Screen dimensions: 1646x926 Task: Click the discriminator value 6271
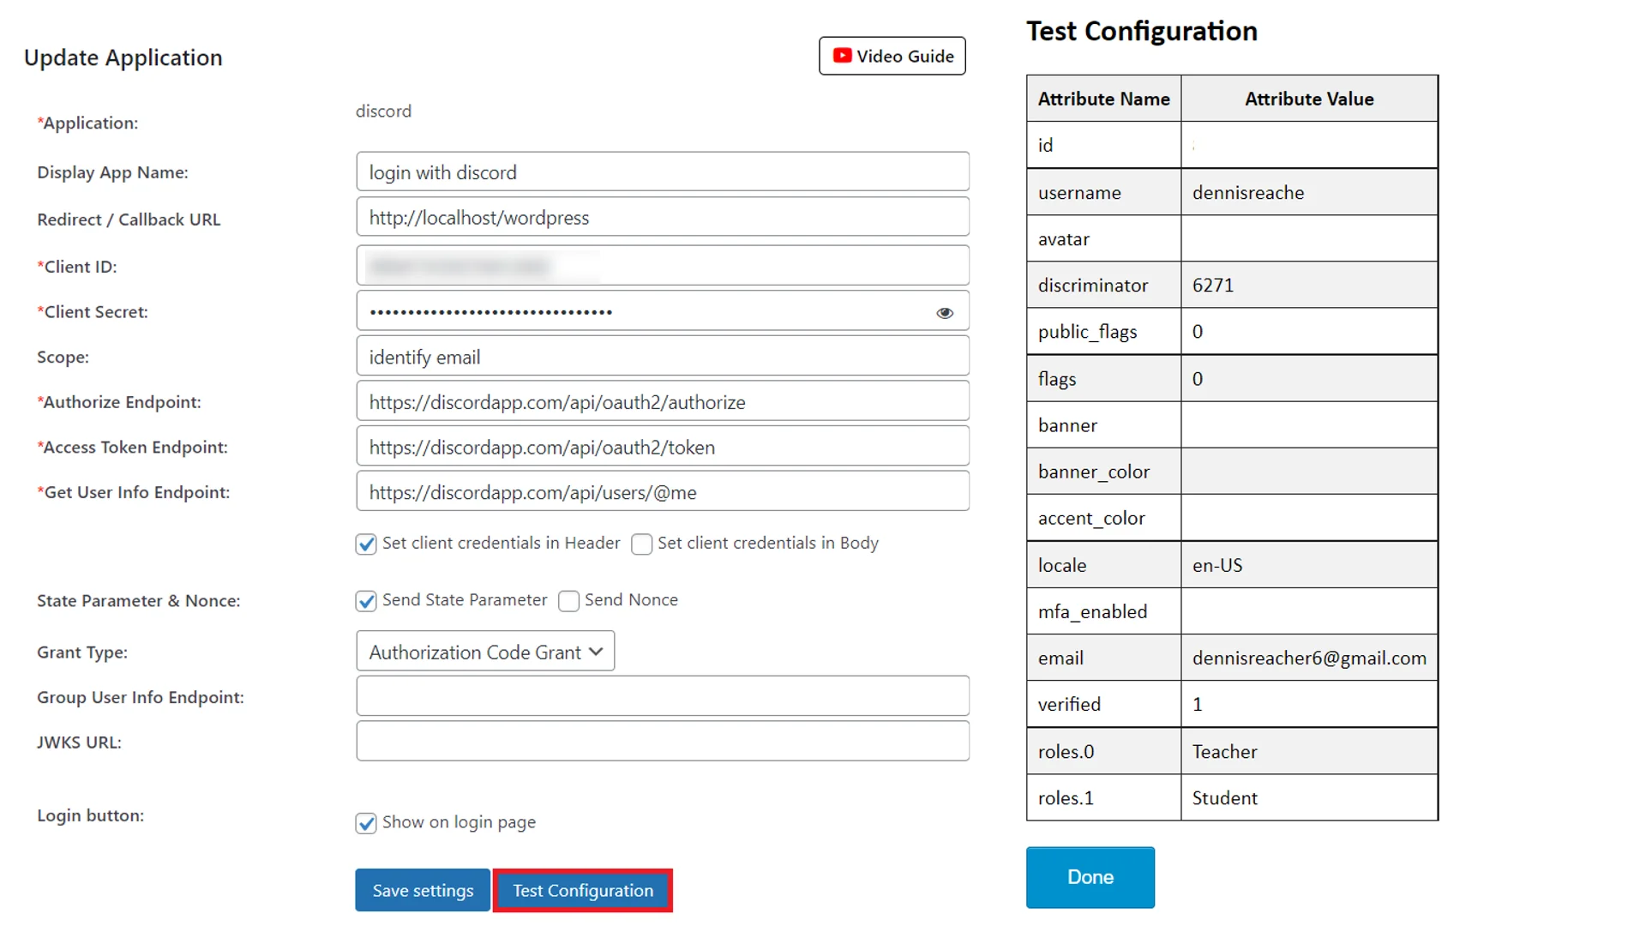(x=1213, y=286)
